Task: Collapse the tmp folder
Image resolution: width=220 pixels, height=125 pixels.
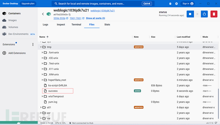Action: 41,47
